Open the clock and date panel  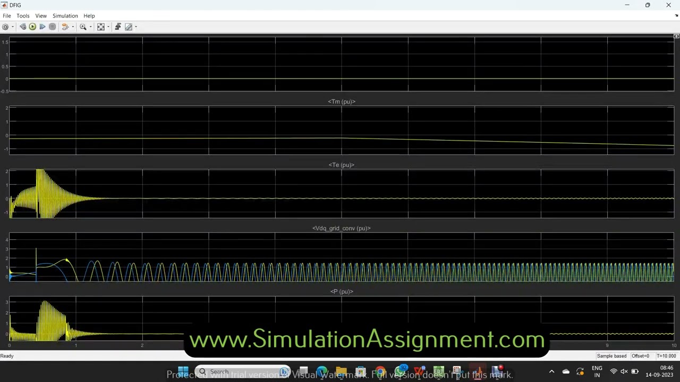coord(659,371)
